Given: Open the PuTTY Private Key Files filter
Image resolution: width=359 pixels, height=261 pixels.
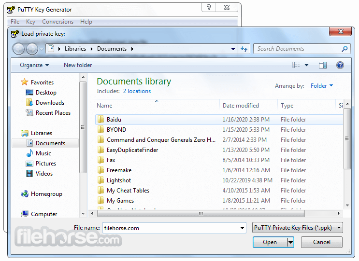Looking at the screenshot, I should coord(298,228).
